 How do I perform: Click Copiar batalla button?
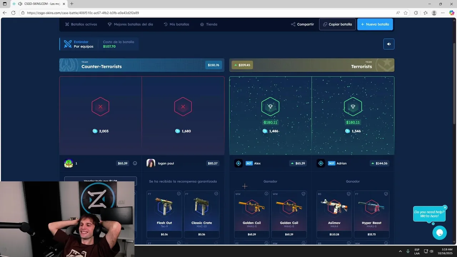[x=337, y=24]
